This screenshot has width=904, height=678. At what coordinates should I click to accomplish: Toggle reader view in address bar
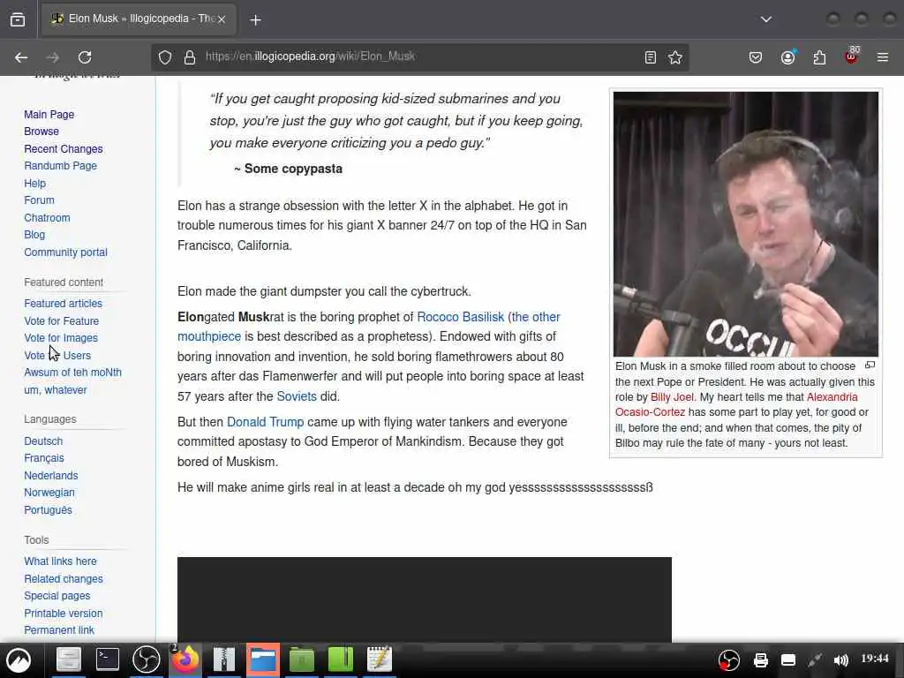pos(651,57)
